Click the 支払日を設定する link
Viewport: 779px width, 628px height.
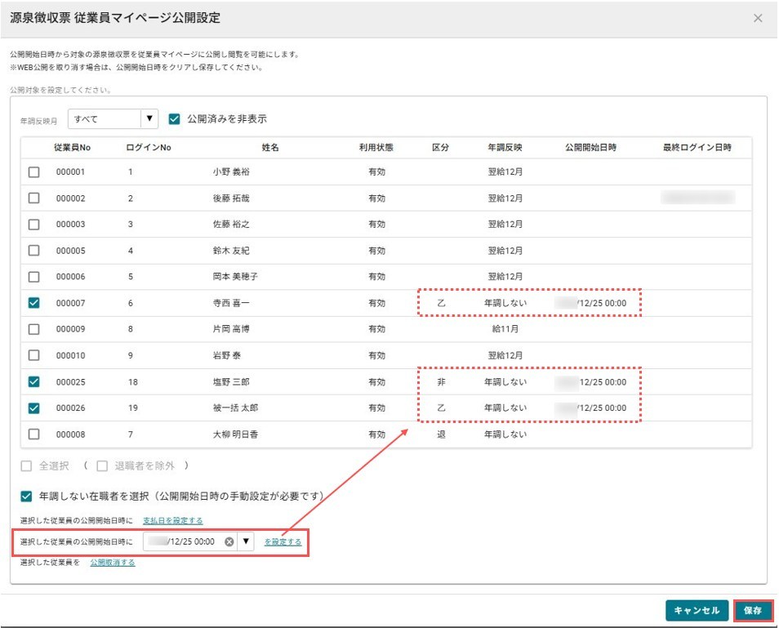pyautogui.click(x=173, y=520)
